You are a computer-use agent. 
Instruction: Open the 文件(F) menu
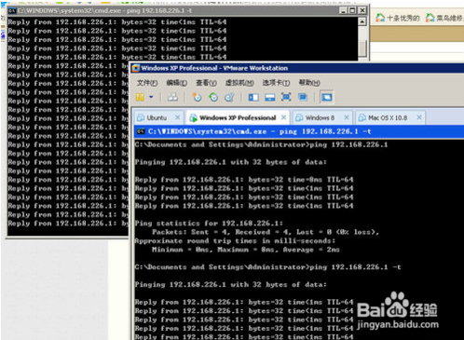point(147,83)
